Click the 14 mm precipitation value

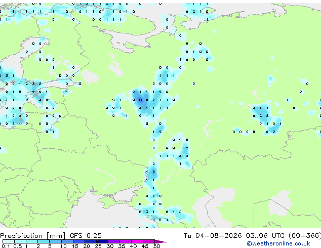tap(140, 100)
